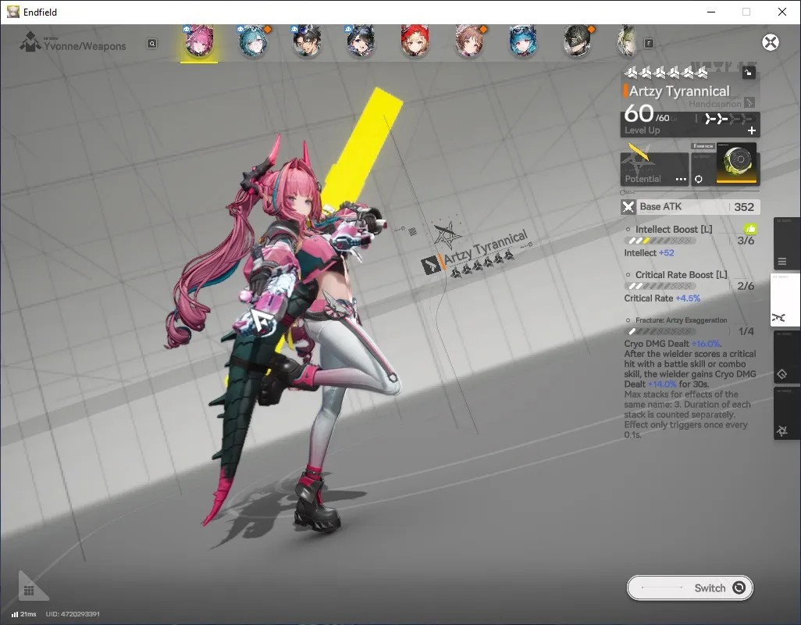Click the Yvonne/Weapons breadcrumb title

85,46
